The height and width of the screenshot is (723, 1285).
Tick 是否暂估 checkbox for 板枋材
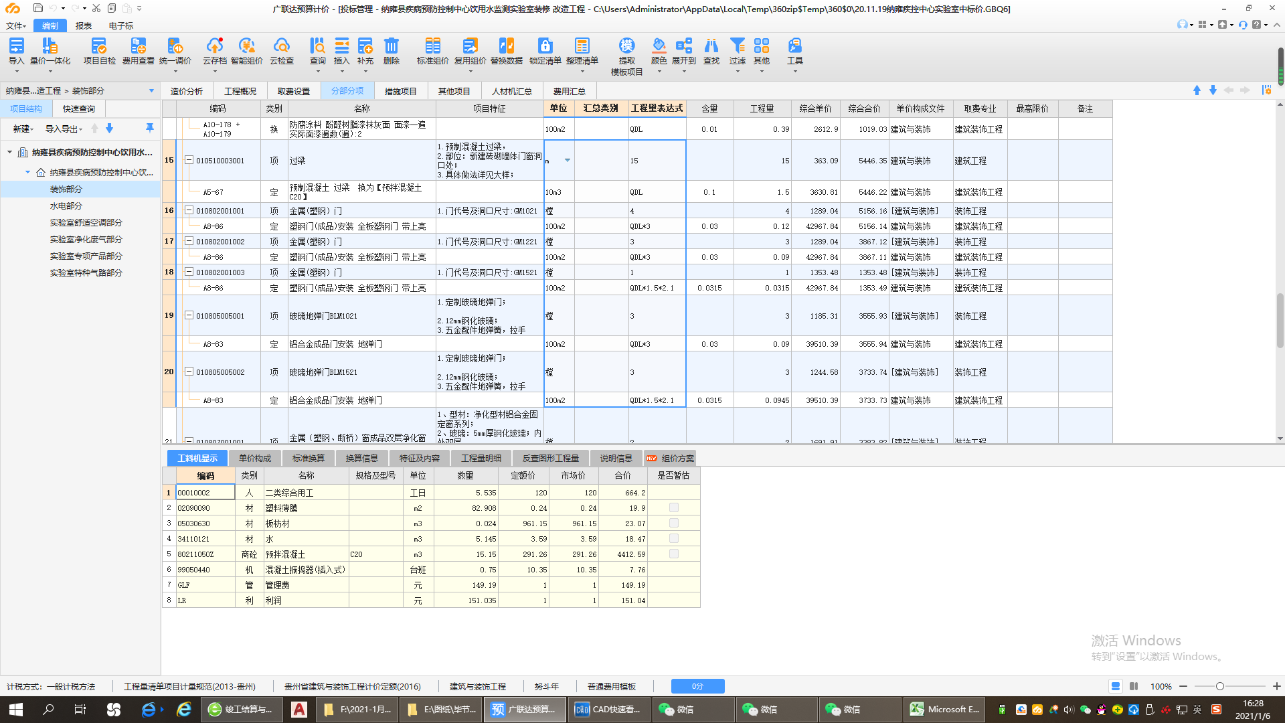coord(674,523)
